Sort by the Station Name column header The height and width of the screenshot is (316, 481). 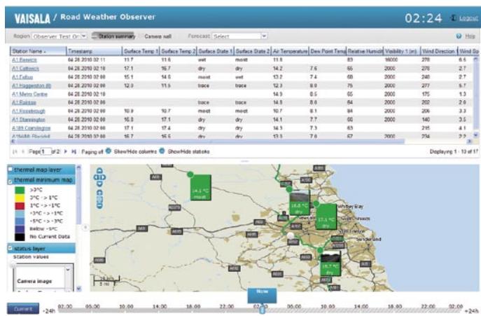pyautogui.click(x=37, y=52)
